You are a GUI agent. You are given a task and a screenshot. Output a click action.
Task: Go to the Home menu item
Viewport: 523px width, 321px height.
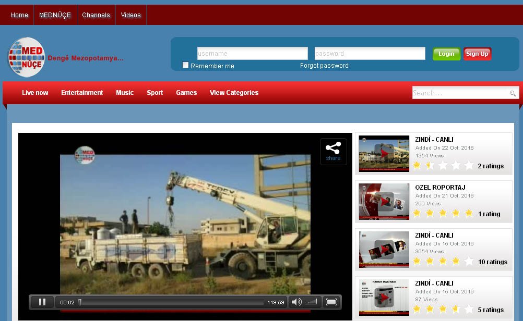point(19,15)
